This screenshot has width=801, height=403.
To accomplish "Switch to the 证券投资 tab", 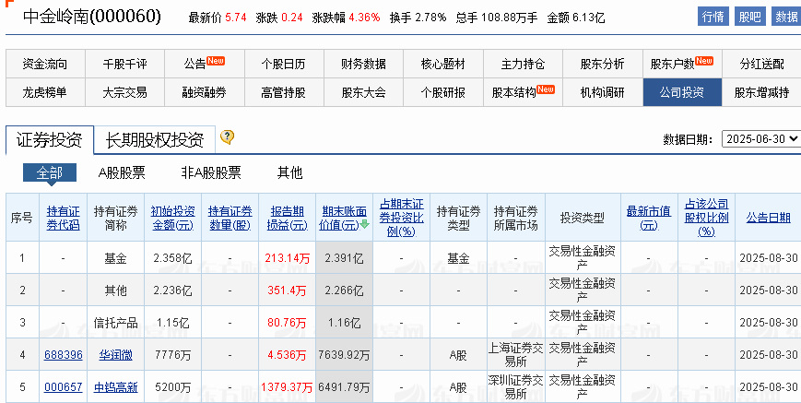I will (50, 139).
